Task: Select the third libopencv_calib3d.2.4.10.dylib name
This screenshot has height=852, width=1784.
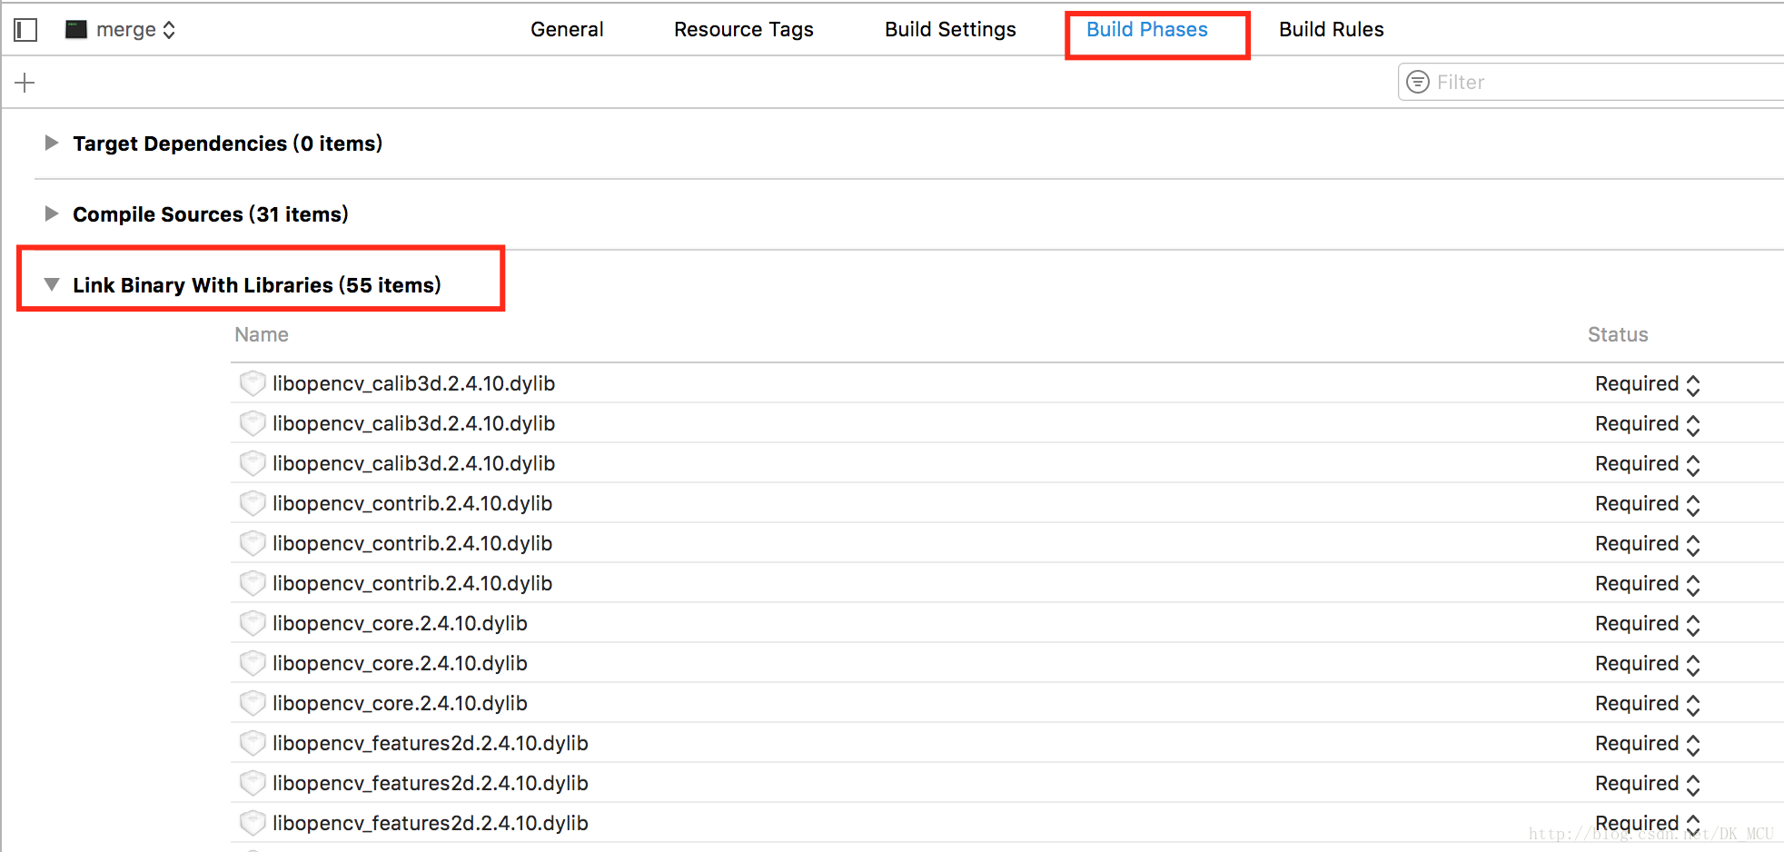Action: pos(413,463)
